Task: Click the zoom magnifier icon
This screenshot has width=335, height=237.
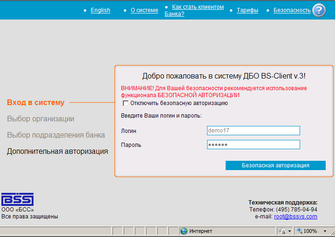Action: point(300,230)
